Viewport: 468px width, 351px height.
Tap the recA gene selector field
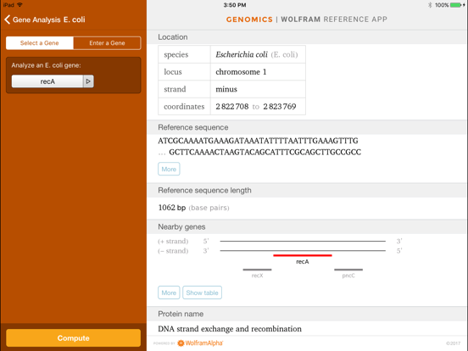tap(47, 81)
